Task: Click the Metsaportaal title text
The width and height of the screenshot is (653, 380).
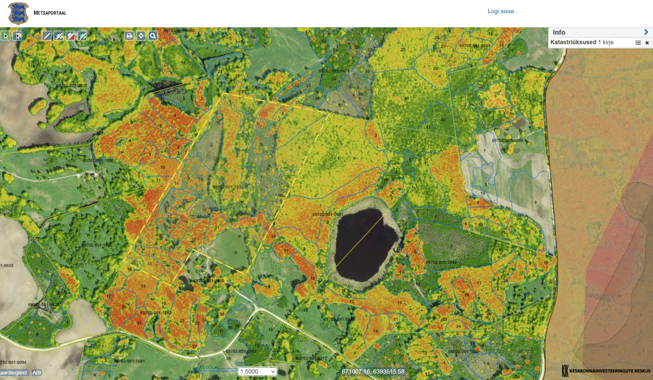Action: click(x=50, y=13)
